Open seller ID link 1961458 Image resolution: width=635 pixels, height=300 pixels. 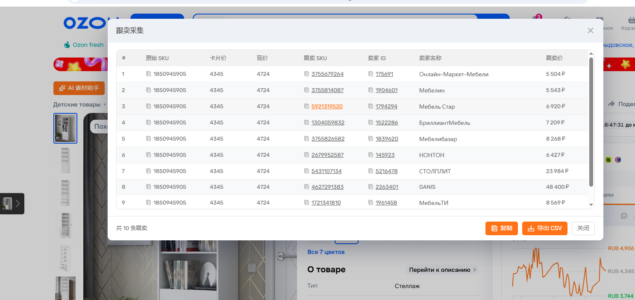pyautogui.click(x=386, y=203)
